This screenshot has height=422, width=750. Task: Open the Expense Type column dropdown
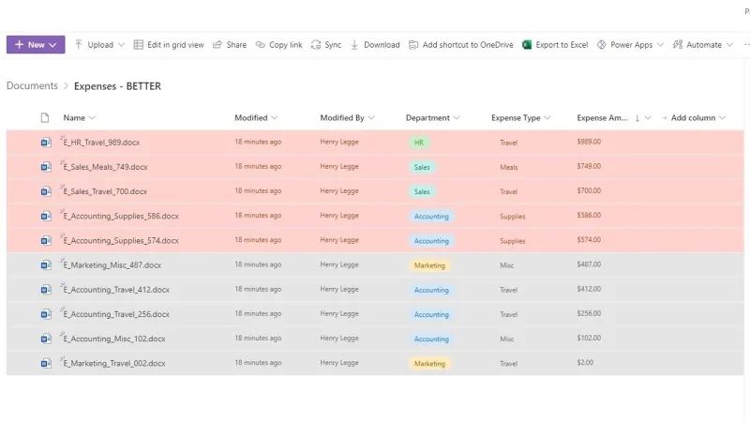coord(547,118)
